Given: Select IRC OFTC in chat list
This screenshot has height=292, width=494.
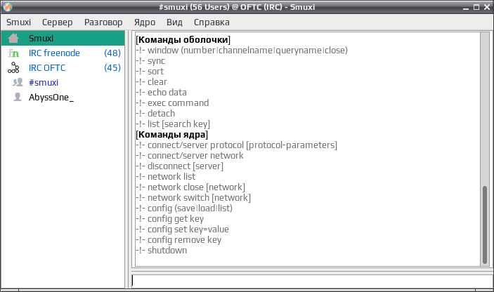Looking at the screenshot, I should 63,68.
